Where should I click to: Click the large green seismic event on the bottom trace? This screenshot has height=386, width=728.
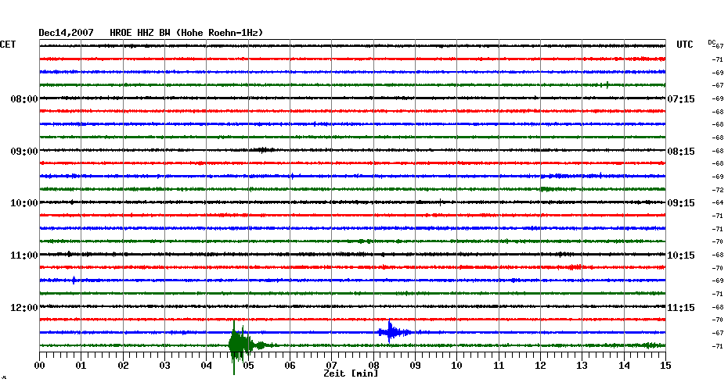tap(240, 345)
